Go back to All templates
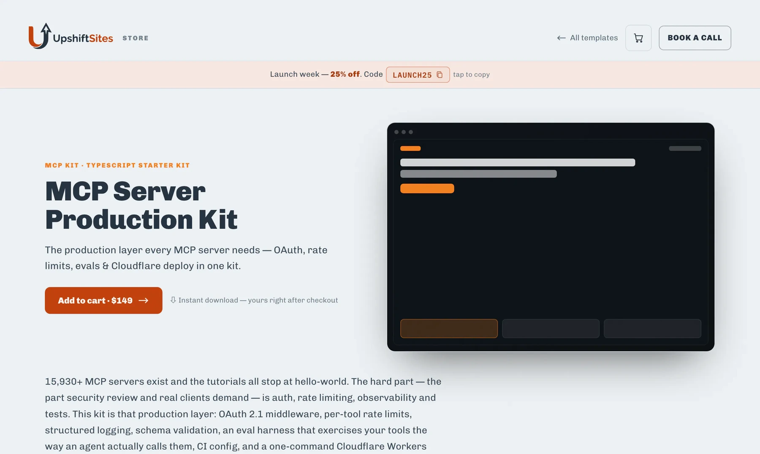760x454 pixels. [587, 38]
